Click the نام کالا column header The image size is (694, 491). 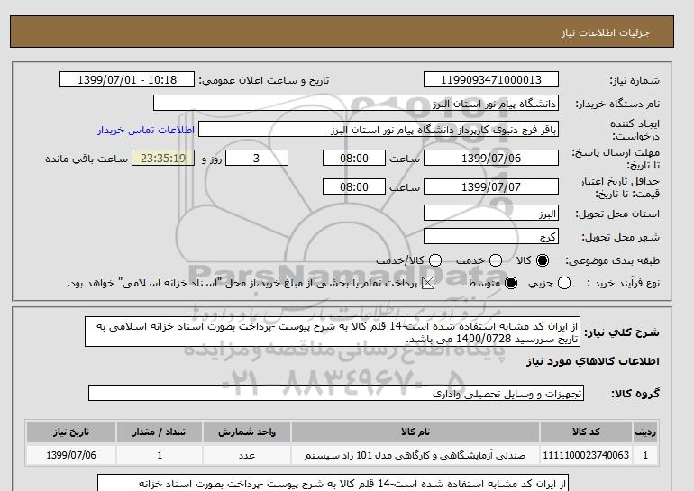coord(415,432)
